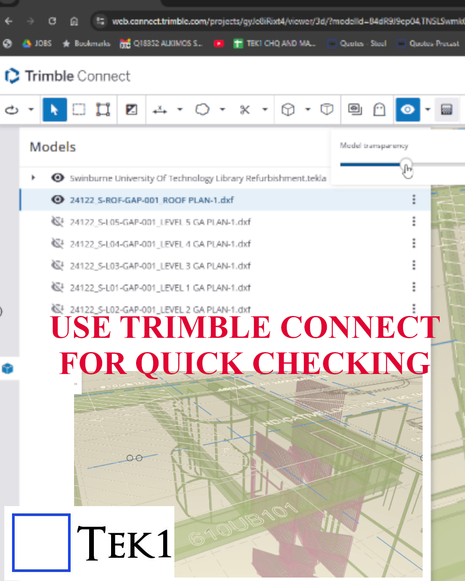The image size is (465, 581).
Task: Adjust the Model transparency slider handle
Action: click(406, 164)
